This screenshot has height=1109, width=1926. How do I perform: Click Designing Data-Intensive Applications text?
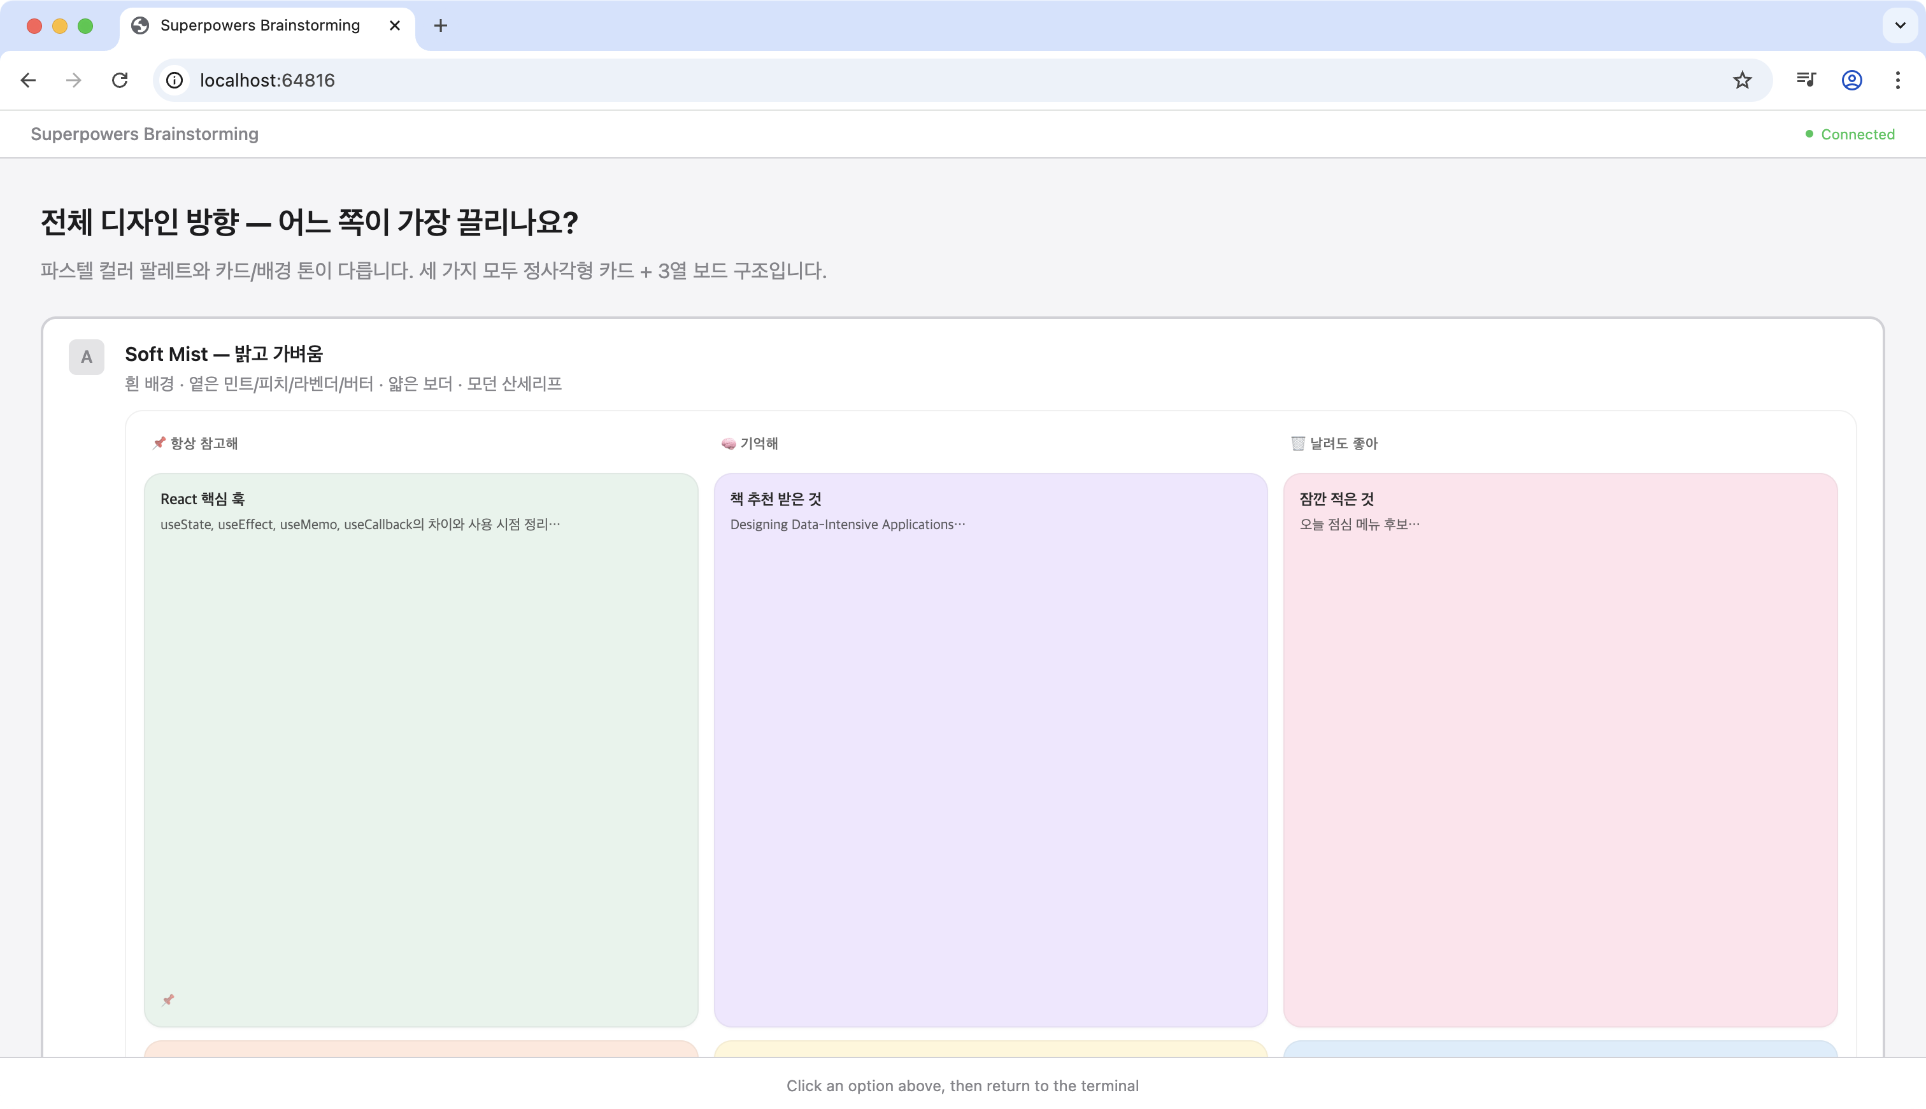[x=848, y=524]
